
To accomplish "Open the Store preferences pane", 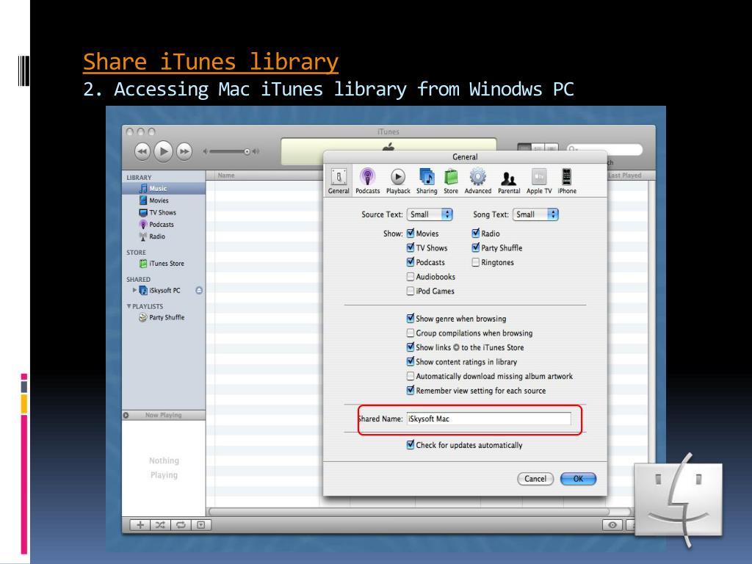I will click(451, 181).
